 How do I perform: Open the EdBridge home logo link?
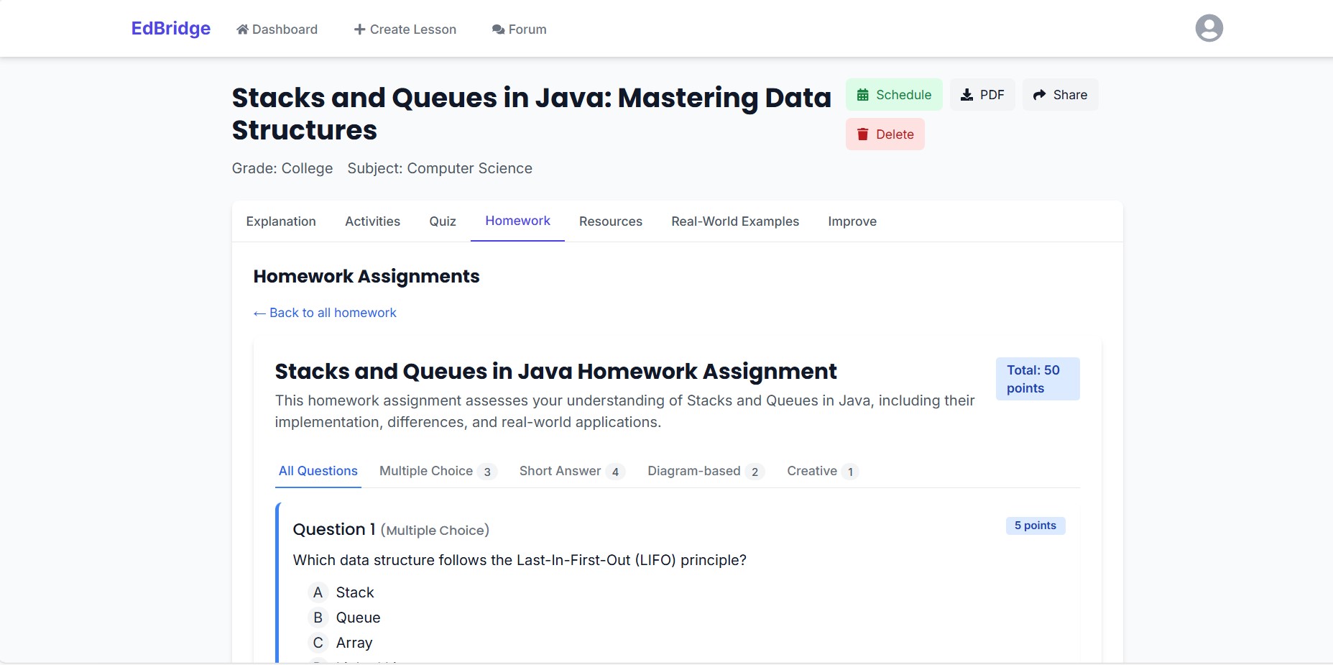pos(171,29)
